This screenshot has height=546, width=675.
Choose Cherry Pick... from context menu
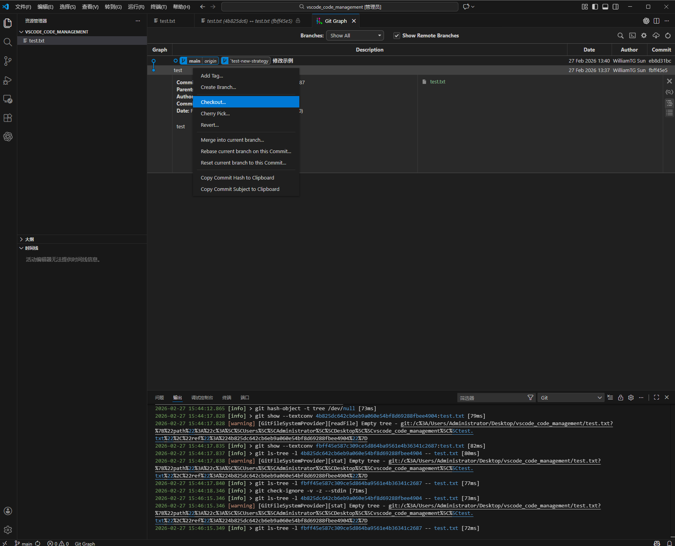pyautogui.click(x=246, y=113)
